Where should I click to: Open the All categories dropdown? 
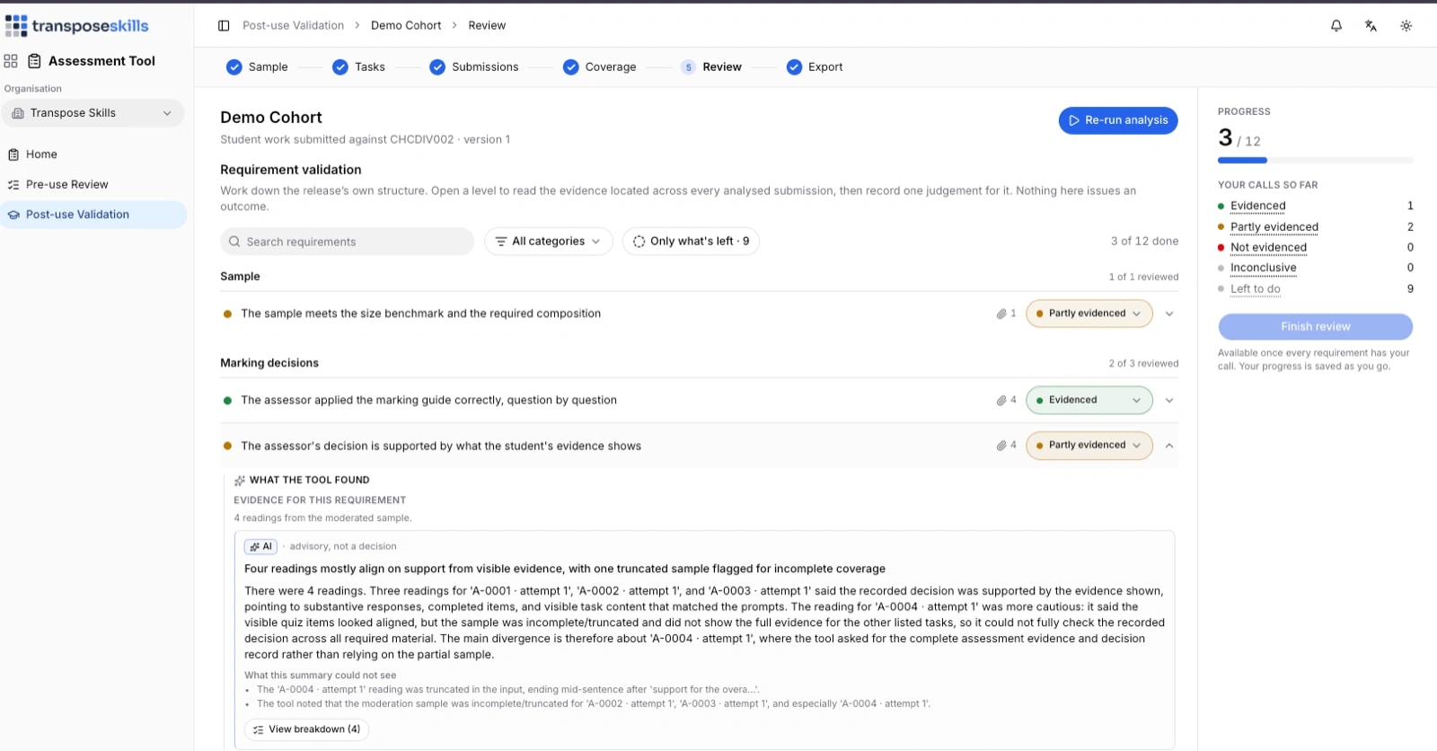(x=549, y=242)
